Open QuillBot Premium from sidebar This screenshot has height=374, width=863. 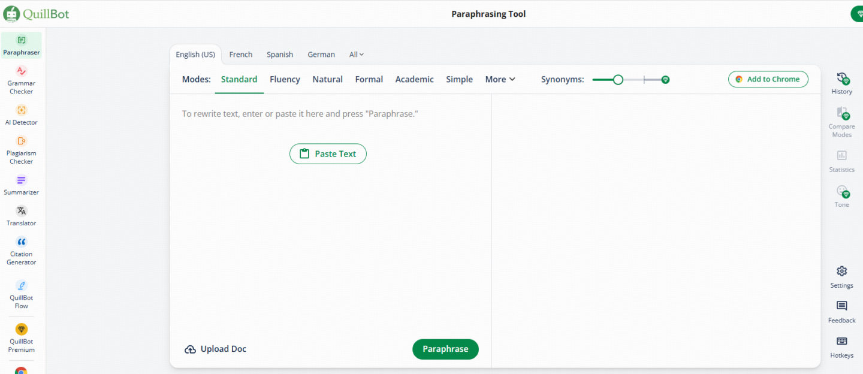22,337
